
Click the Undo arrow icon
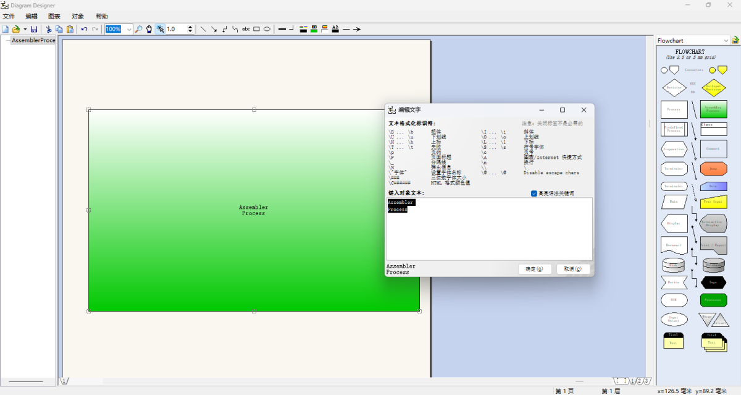tap(84, 29)
